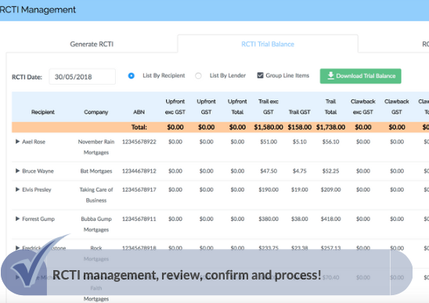The height and width of the screenshot is (303, 429).
Task: Expand the Forrest Gump row
Action: pos(17,218)
